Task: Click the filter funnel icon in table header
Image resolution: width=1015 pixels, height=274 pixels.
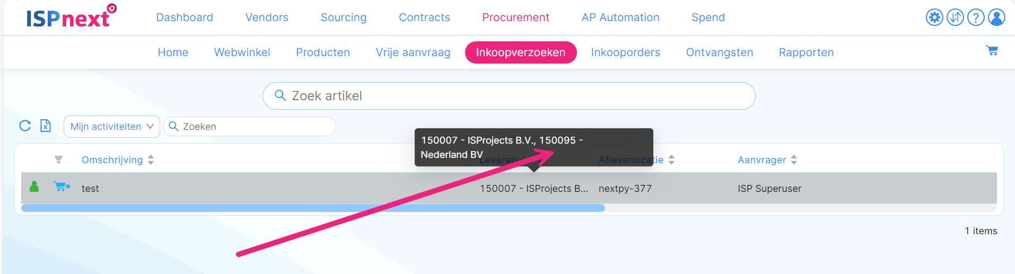Action: pos(59,160)
